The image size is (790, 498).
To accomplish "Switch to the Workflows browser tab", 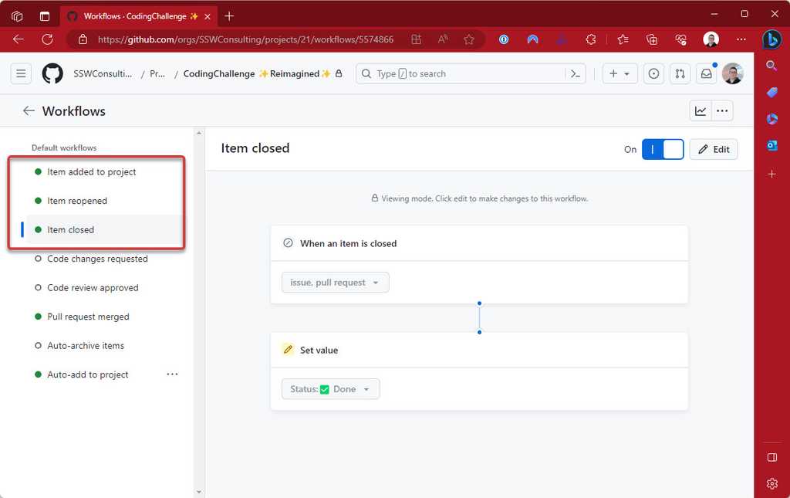I will (131, 15).
